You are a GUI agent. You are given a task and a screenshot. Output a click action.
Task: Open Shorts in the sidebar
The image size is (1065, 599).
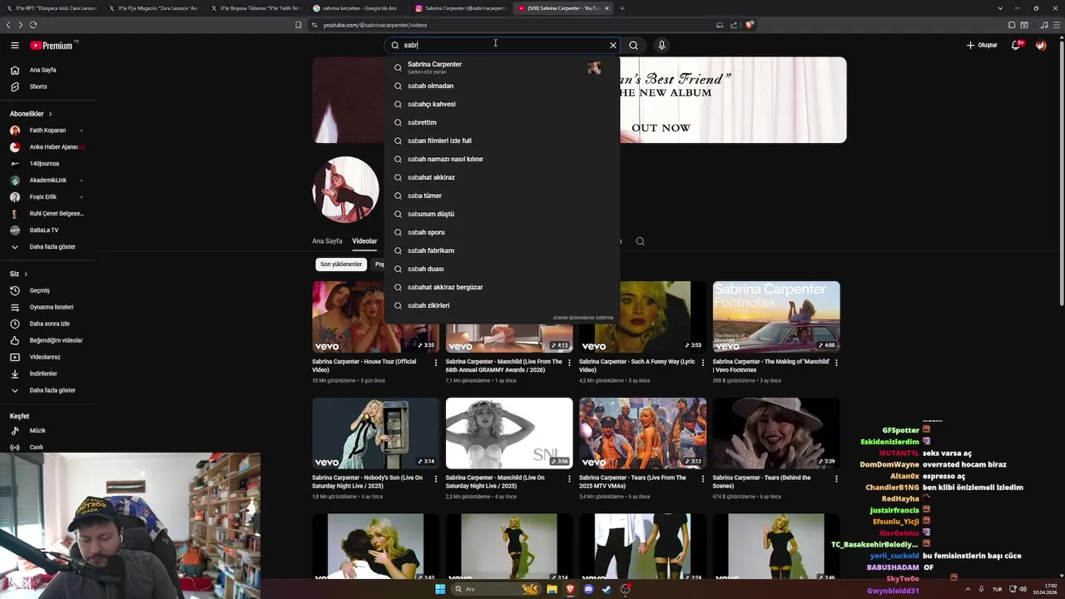47,87
